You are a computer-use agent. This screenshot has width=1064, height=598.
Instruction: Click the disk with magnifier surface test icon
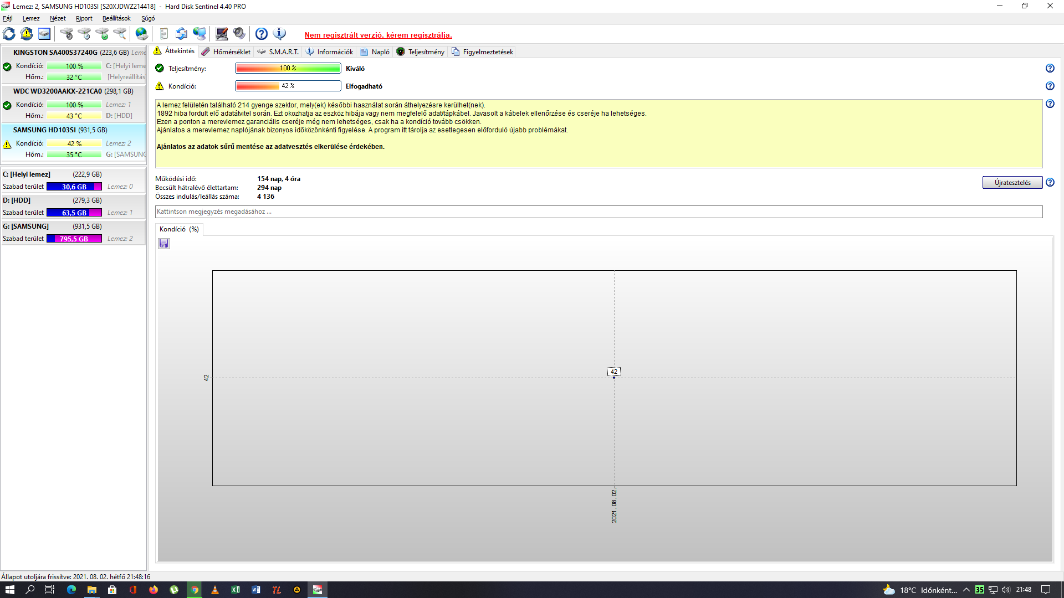pyautogui.click(x=120, y=34)
